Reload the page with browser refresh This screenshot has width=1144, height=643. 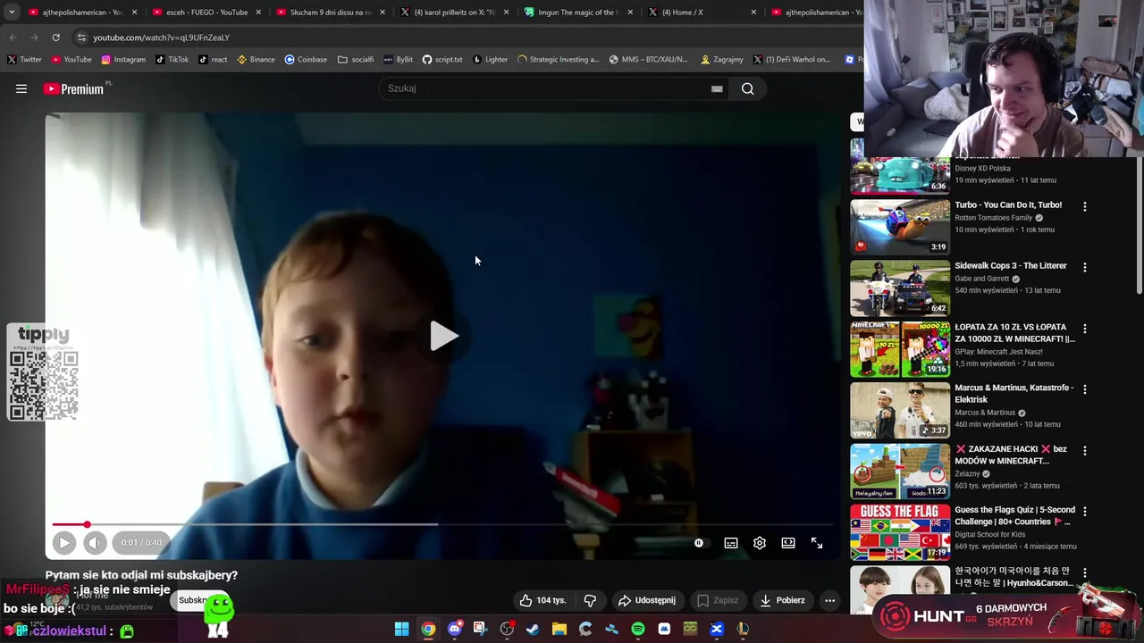(x=55, y=38)
